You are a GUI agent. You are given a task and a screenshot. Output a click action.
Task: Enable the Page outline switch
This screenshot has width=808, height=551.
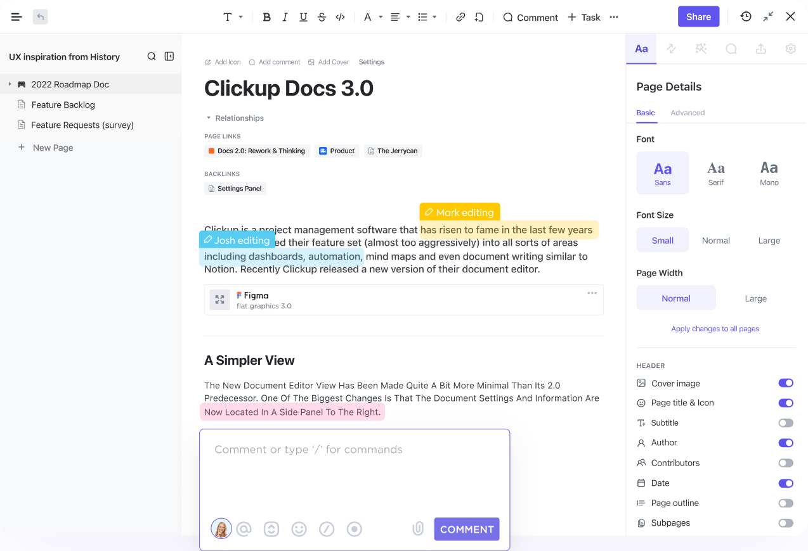point(786,503)
